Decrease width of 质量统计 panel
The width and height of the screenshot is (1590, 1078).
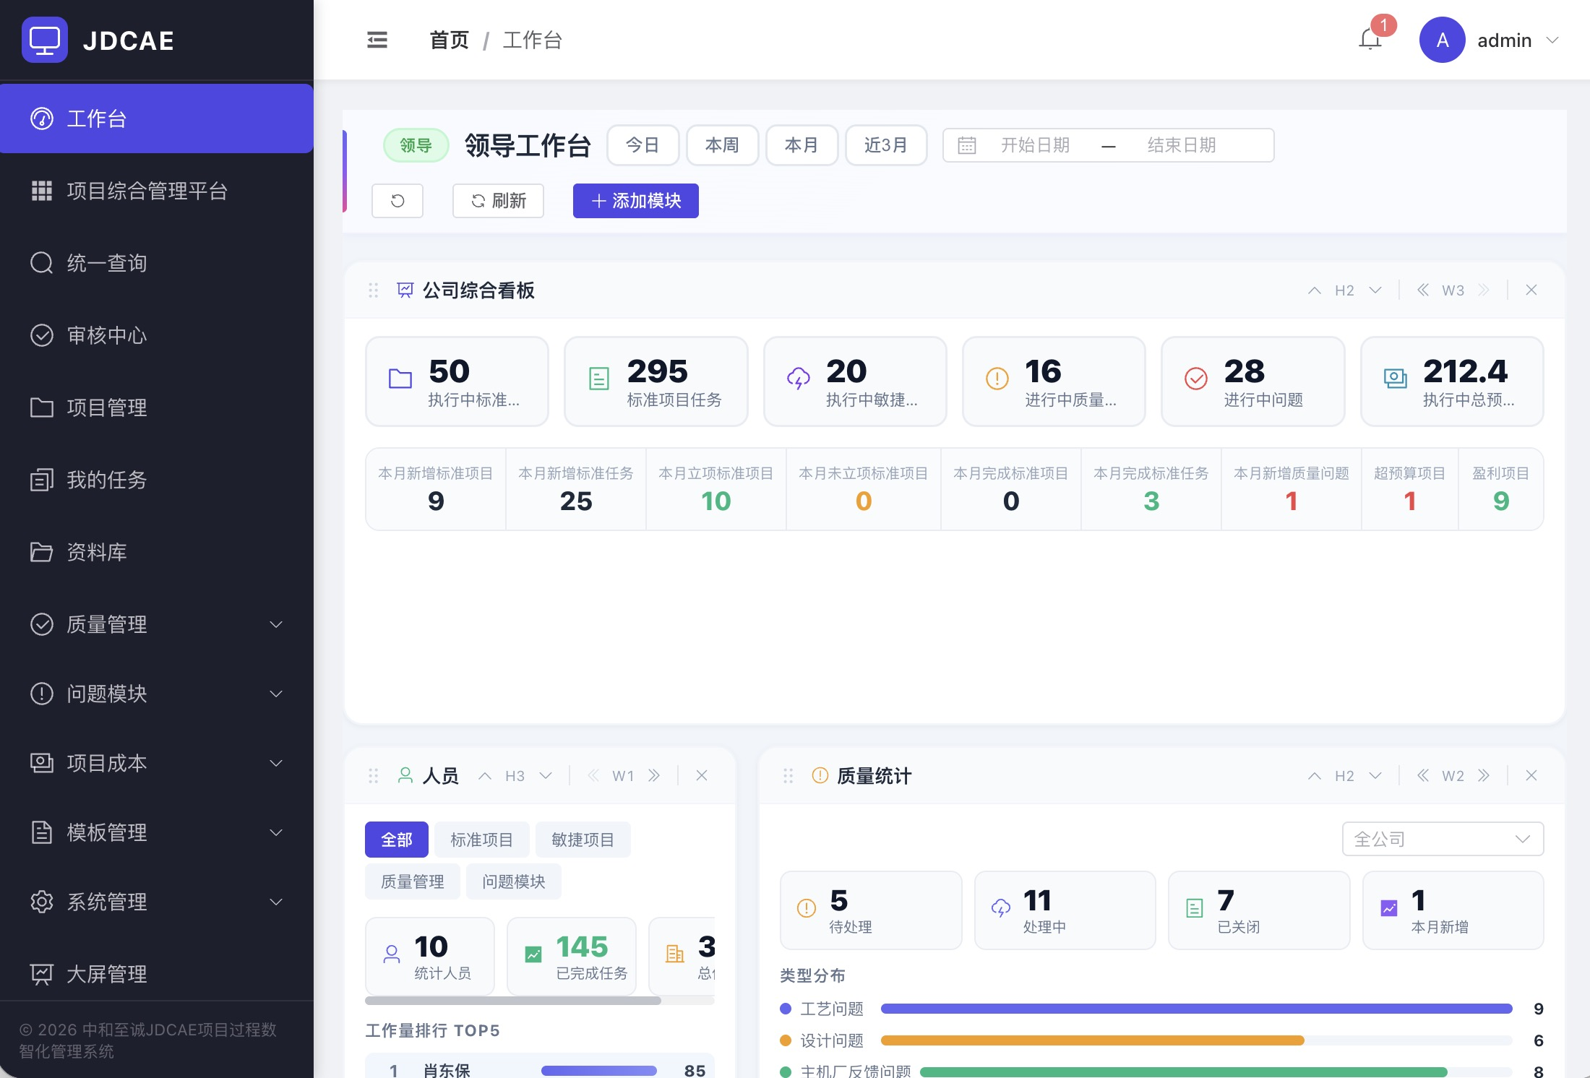click(x=1423, y=776)
